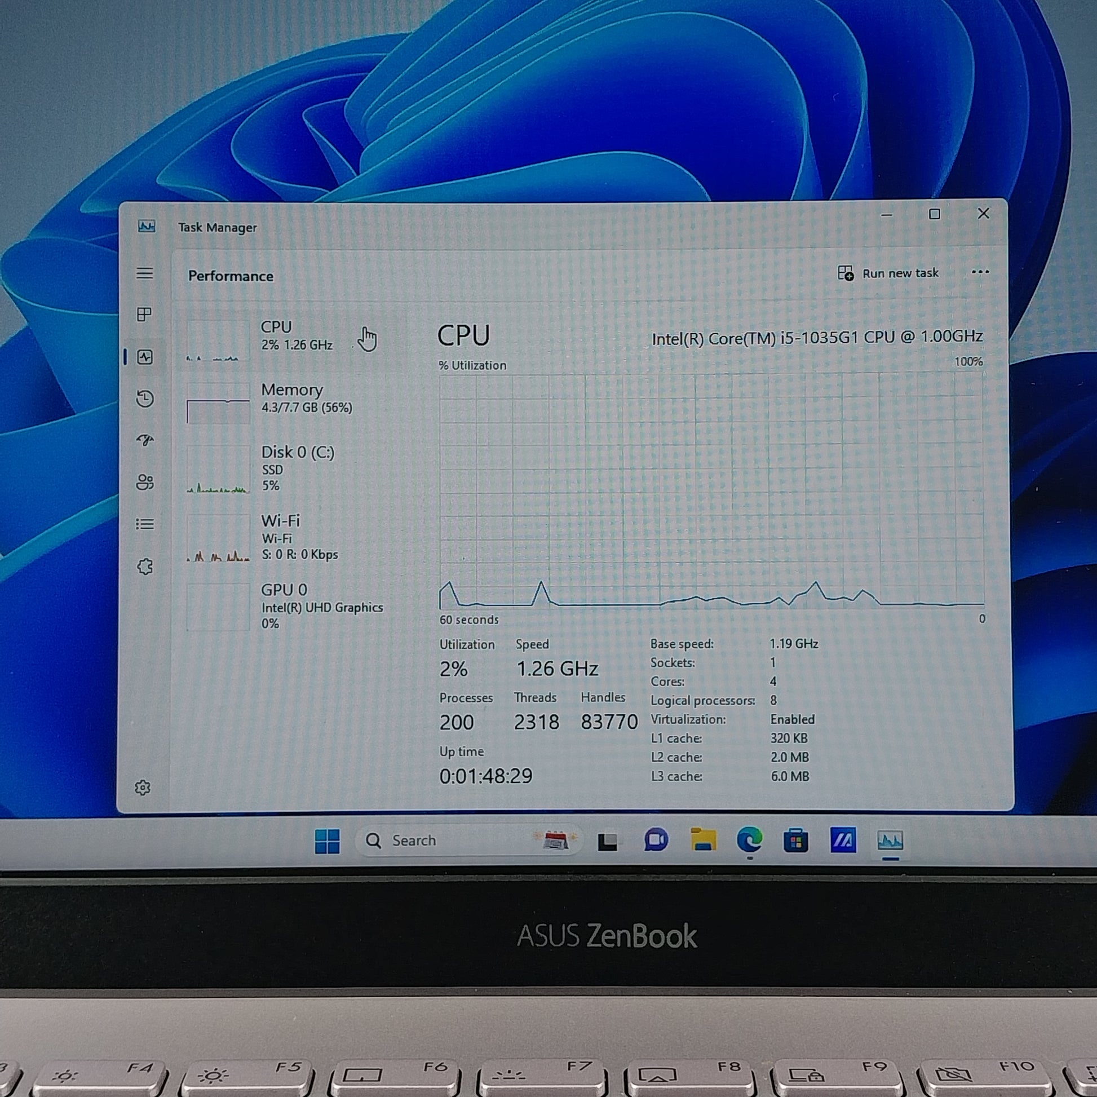Screen dimensions: 1097x1097
Task: Select the GPU 0 performance entry
Action: click(x=293, y=607)
